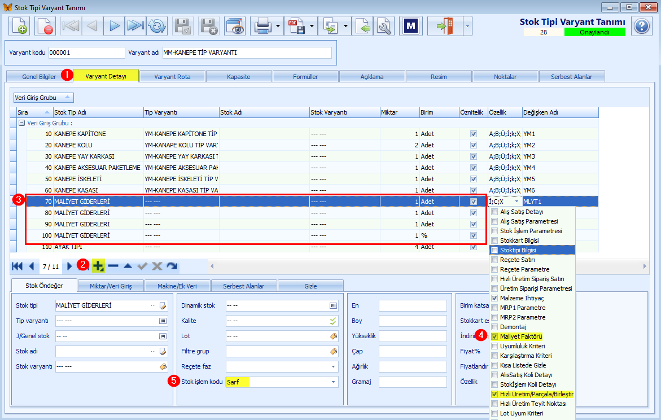
Task: Click the page with green back arrow icon
Action: pos(363,26)
